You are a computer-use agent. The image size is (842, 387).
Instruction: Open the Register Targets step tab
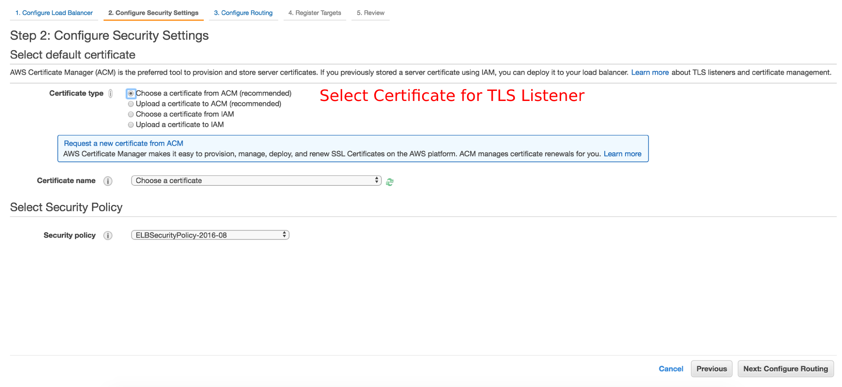315,13
